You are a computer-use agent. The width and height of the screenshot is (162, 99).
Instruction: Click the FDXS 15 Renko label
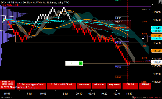[6, 97]
